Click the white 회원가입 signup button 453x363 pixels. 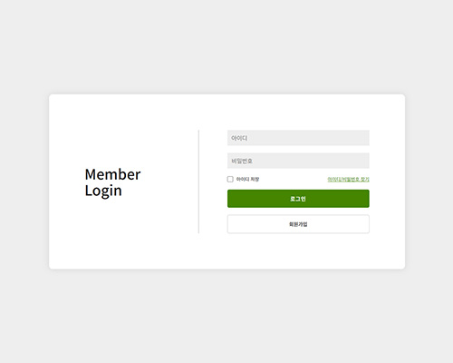coord(298,224)
